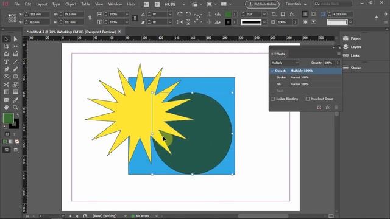Open the Essentials workspace switcher
This screenshot has height=219, width=390.
click(x=296, y=4)
